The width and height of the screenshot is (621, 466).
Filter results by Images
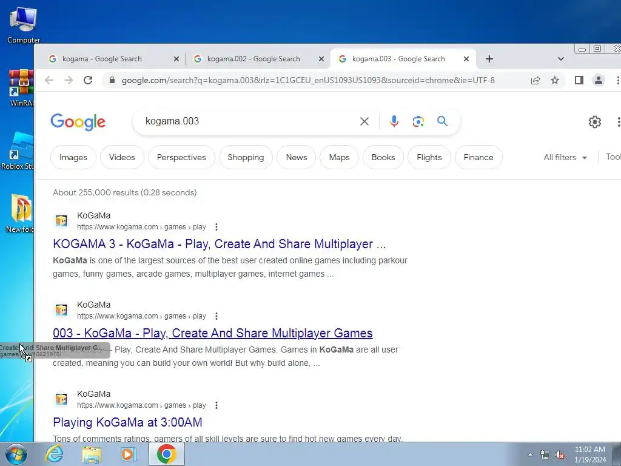point(73,157)
